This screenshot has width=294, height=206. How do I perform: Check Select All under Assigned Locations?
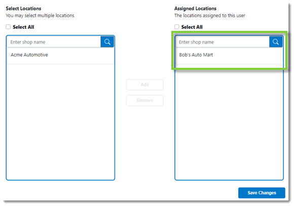pos(176,27)
